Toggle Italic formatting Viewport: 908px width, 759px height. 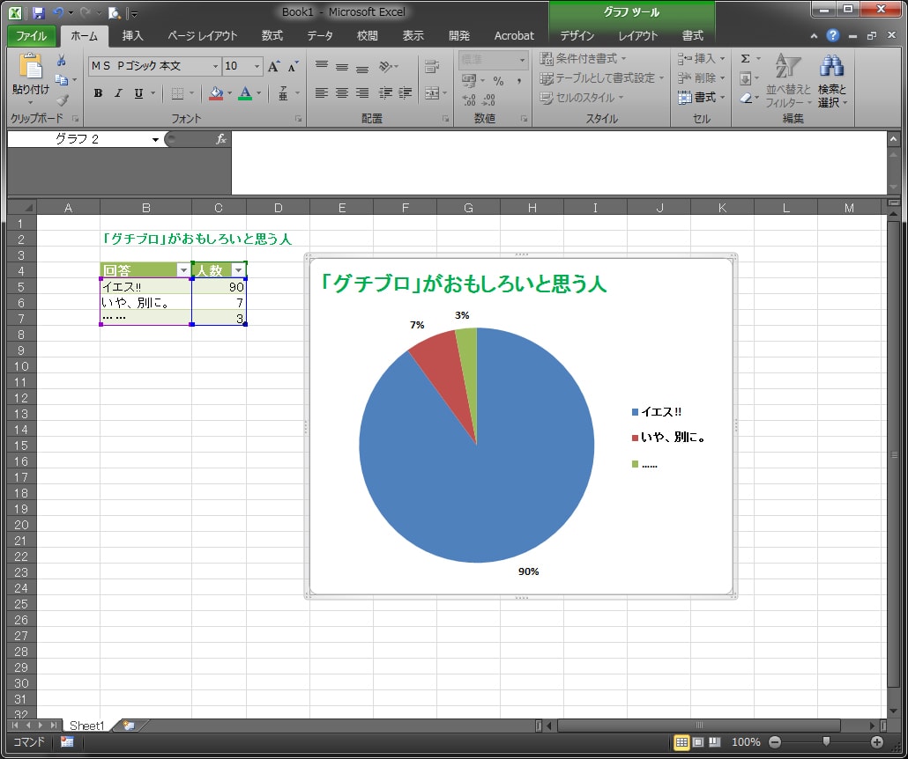pyautogui.click(x=117, y=94)
